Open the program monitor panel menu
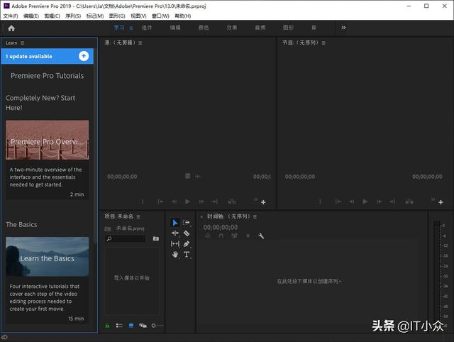 click(x=323, y=43)
